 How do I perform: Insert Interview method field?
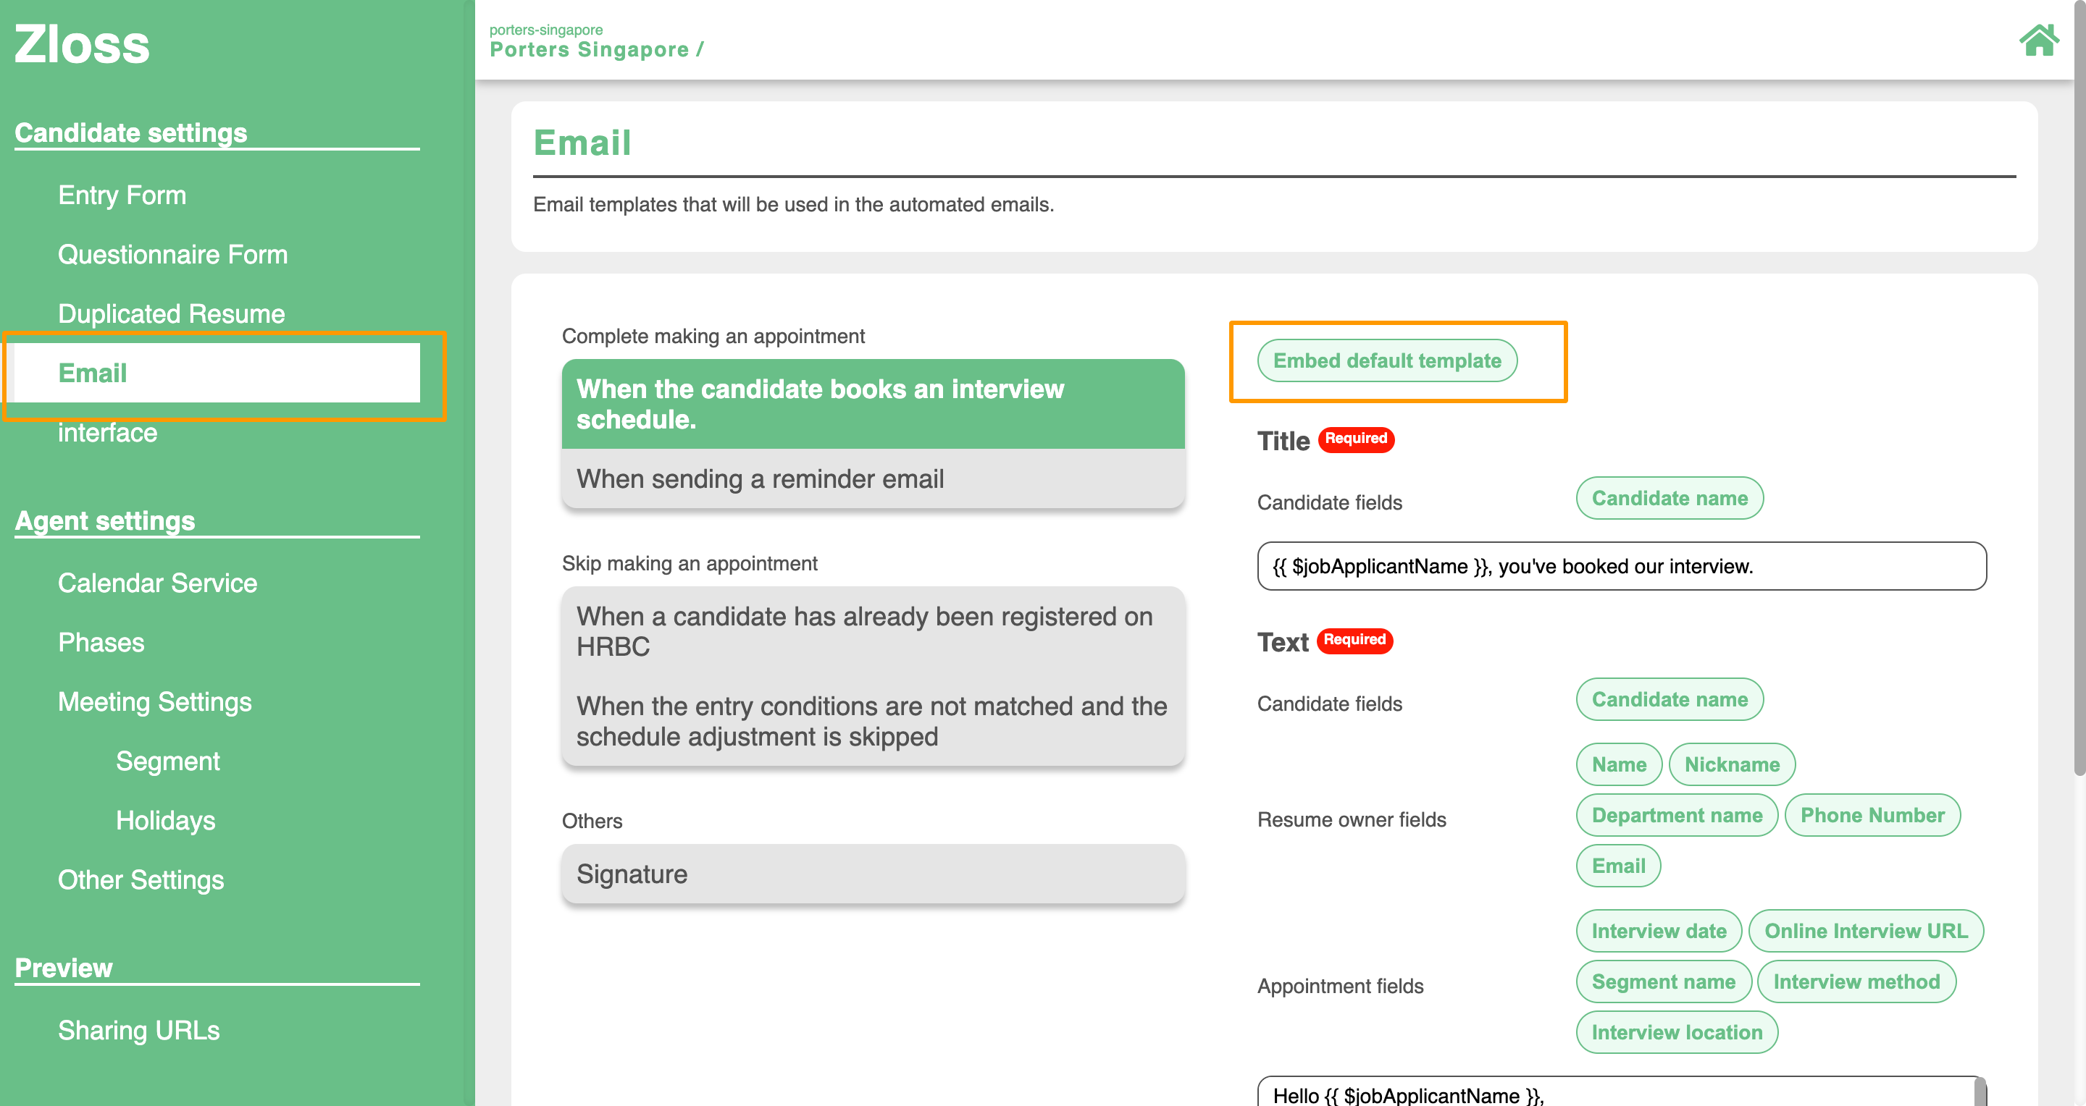coord(1856,982)
